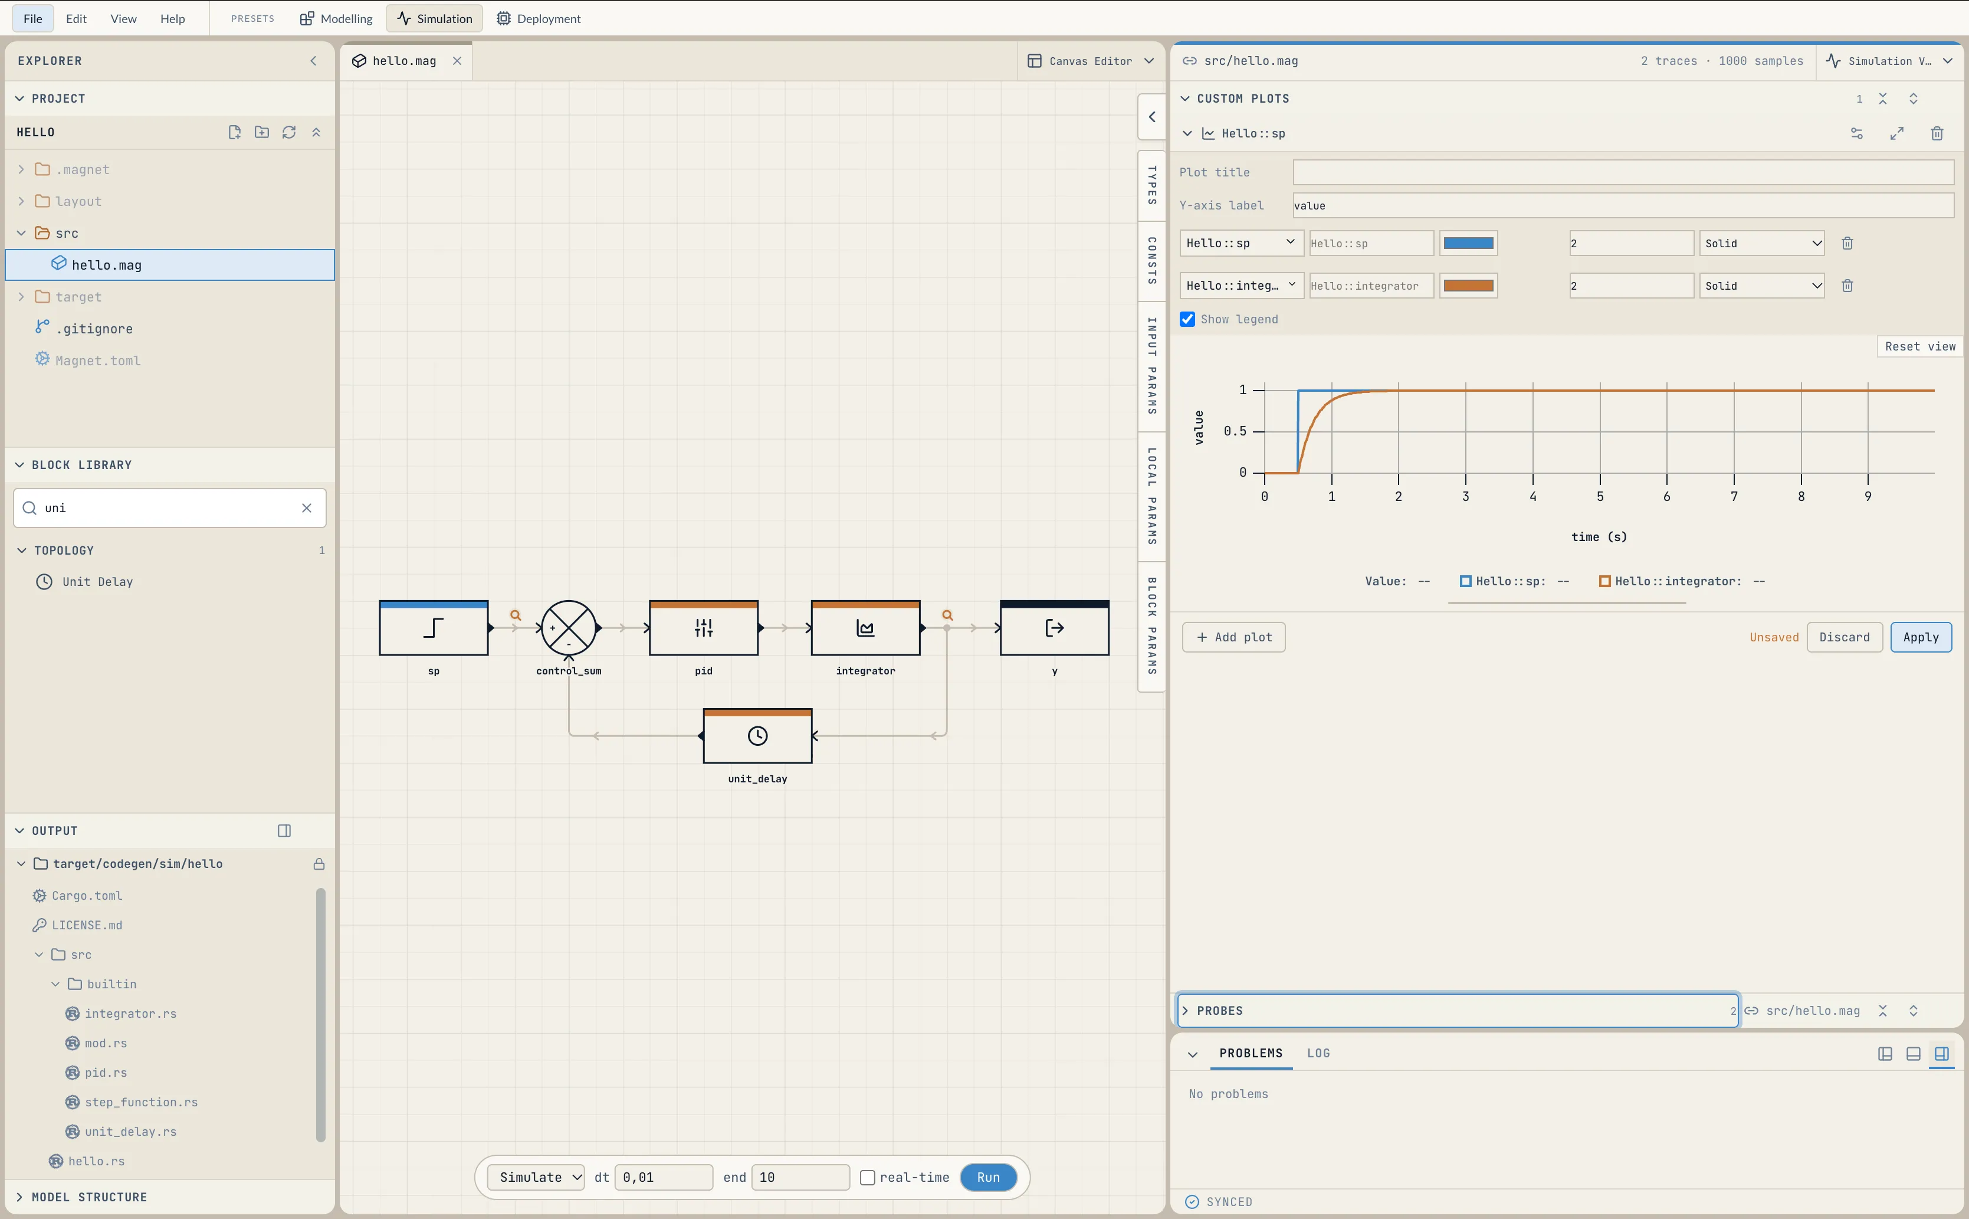Toggle the output panel split view icon
1969x1219 pixels.
click(284, 831)
